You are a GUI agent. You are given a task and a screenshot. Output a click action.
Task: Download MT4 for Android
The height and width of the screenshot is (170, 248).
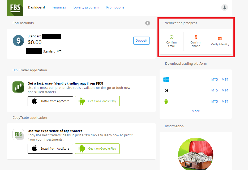click(x=225, y=101)
